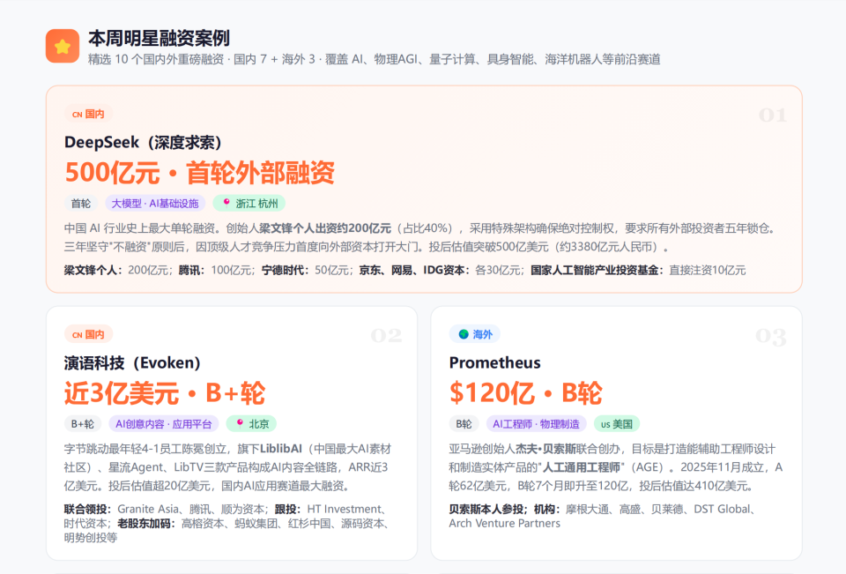Image resolution: width=846 pixels, height=574 pixels.
Task: Click the AI工程师 · 物理制造 tag
Action: tap(537, 424)
